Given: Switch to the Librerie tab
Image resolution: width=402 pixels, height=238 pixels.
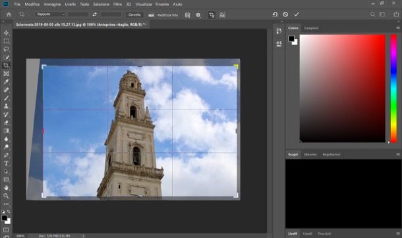Looking at the screenshot, I should click(310, 154).
